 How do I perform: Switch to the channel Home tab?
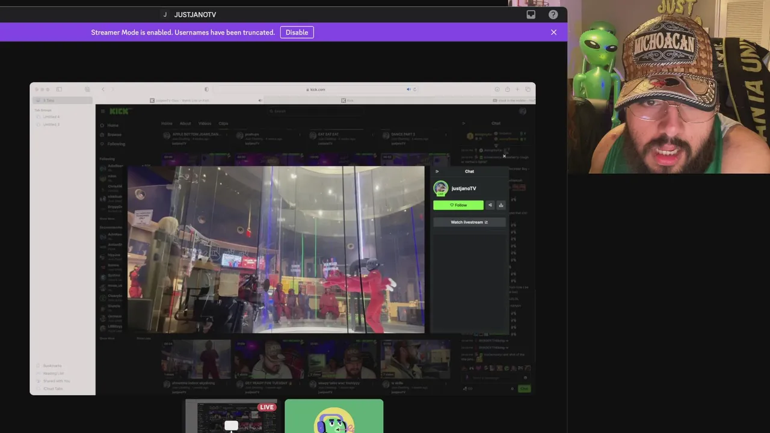point(167,123)
